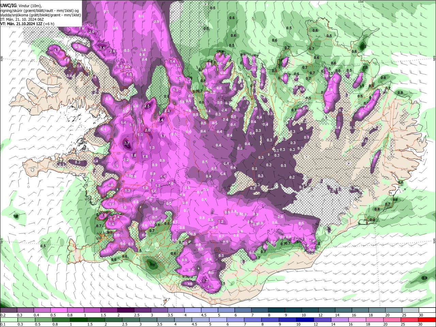Click the '15W' longitude label at top
The height and width of the screenshot is (327, 436).
coord(361,2)
